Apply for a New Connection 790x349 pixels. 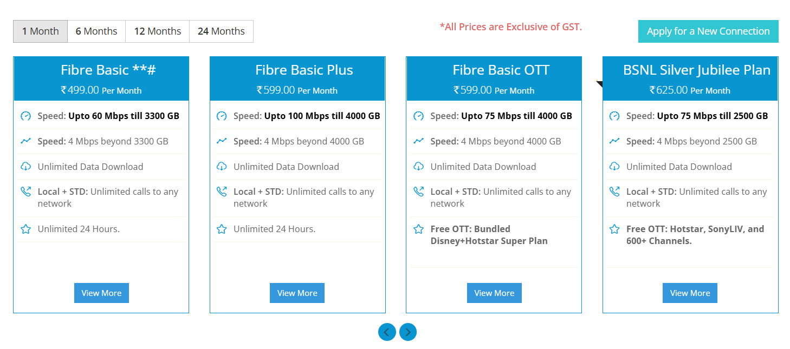708,31
